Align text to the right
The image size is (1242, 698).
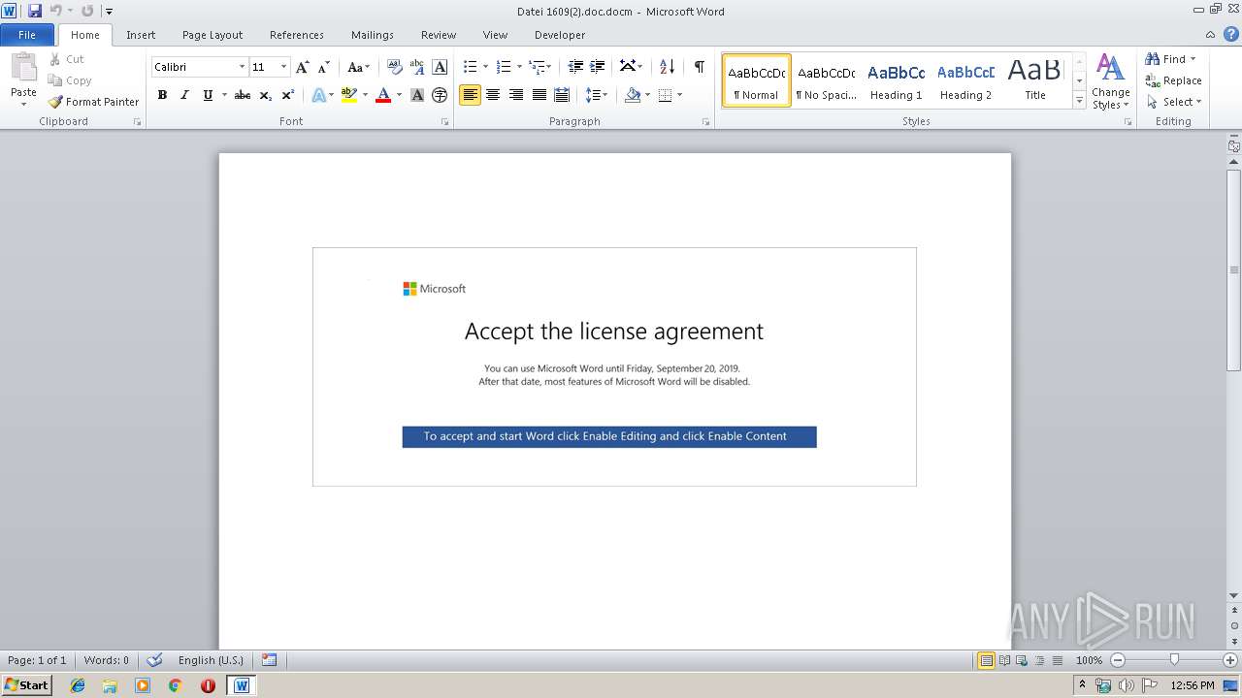pyautogui.click(x=516, y=95)
